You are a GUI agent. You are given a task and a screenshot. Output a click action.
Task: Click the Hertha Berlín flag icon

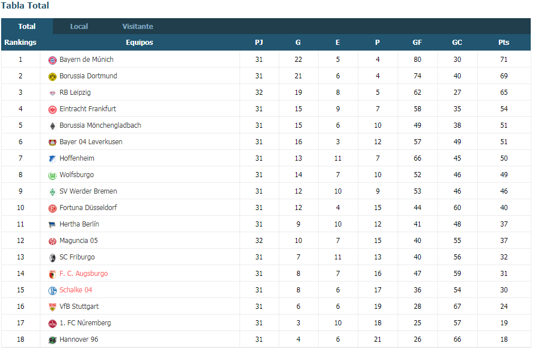click(52, 225)
